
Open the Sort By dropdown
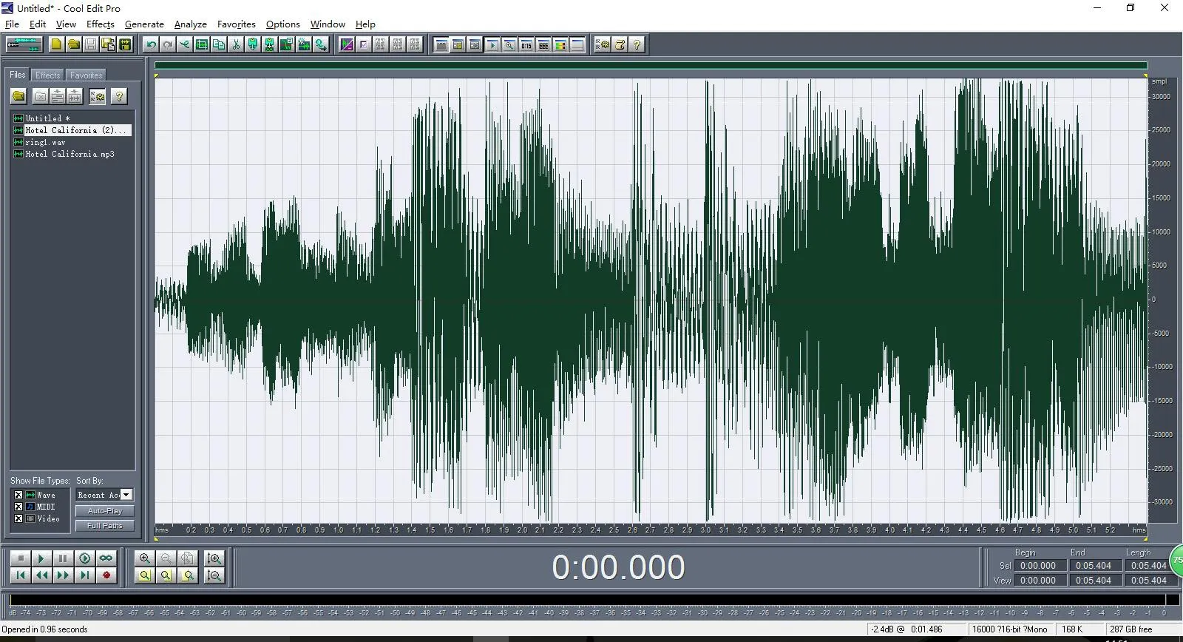point(126,495)
